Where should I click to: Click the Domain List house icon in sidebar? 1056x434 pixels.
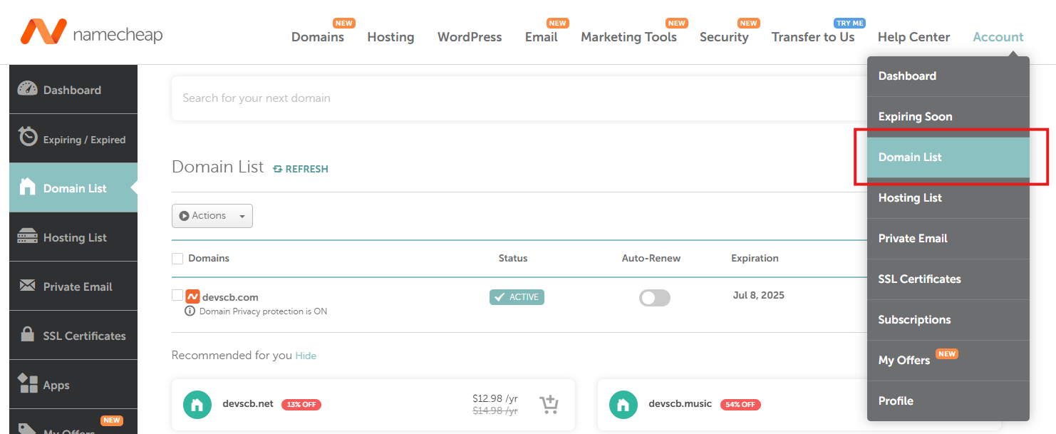click(x=27, y=187)
